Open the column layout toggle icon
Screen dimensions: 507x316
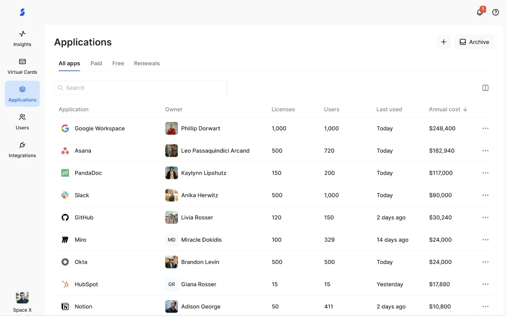(485, 88)
